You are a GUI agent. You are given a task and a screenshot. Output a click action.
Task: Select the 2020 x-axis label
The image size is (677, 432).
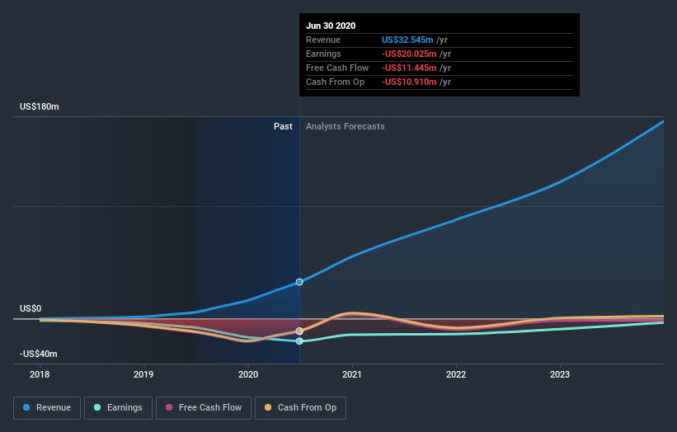[x=248, y=374]
